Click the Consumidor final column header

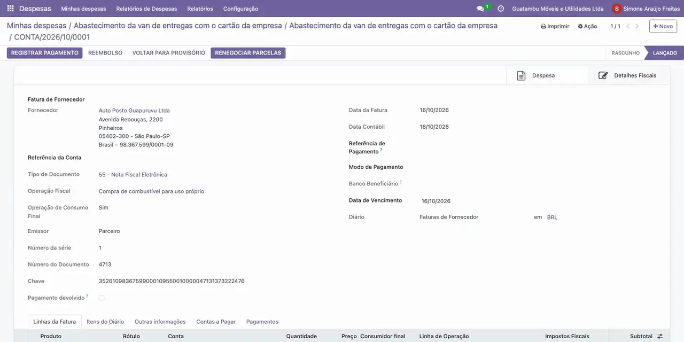[x=383, y=336]
